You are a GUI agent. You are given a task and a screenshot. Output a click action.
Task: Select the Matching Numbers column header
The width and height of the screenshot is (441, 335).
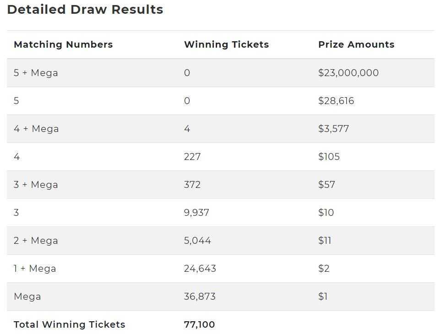click(x=63, y=44)
